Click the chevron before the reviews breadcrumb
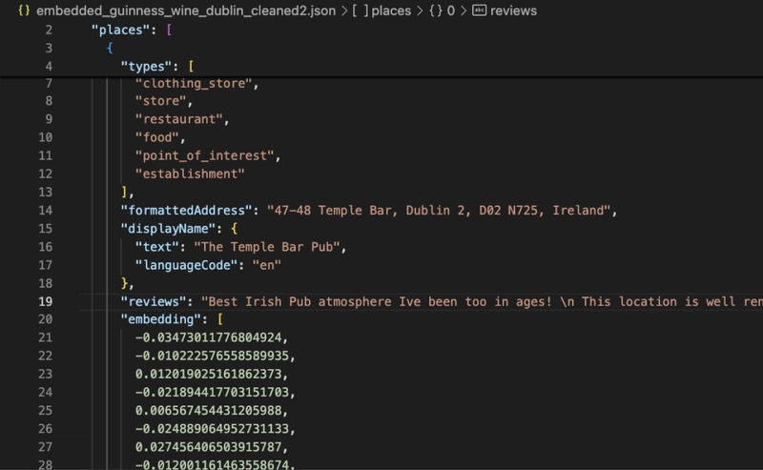This screenshot has width=763, height=470. 464,10
